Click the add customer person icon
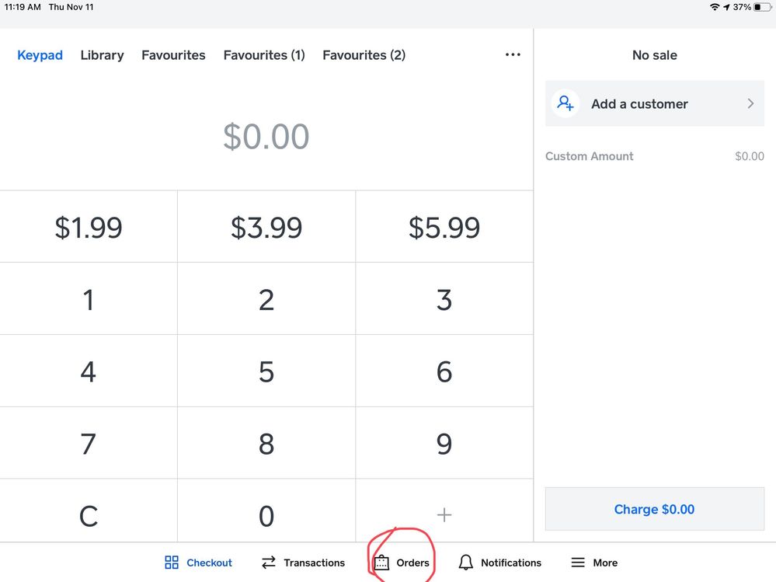 point(565,103)
